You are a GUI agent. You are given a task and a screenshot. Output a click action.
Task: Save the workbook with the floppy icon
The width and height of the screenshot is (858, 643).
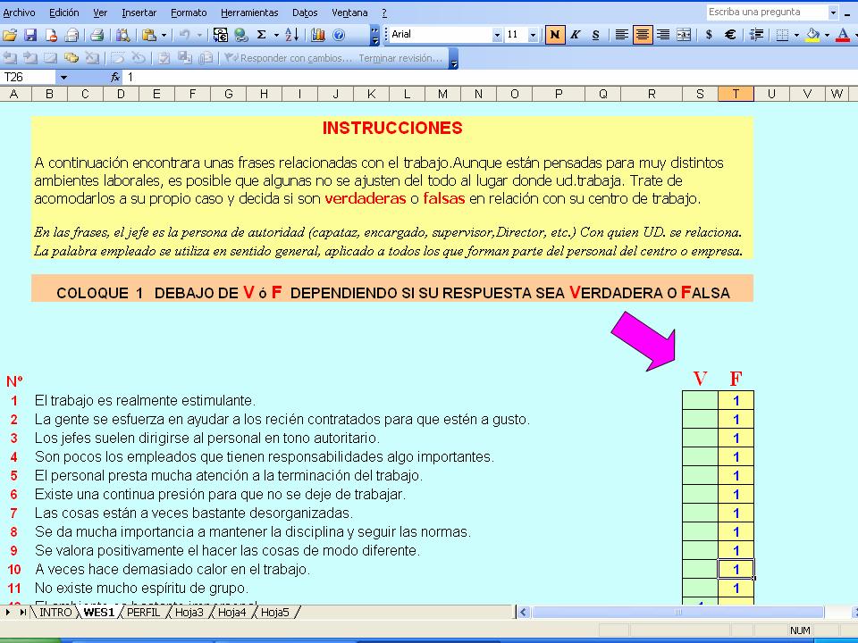pyautogui.click(x=30, y=35)
